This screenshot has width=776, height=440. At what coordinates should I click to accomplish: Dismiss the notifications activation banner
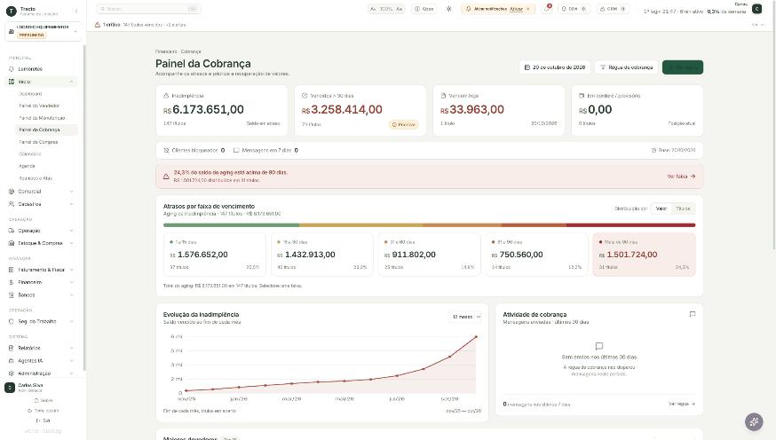coord(528,9)
